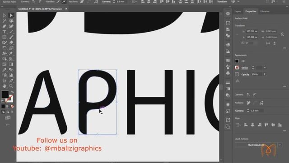The image size is (289, 163).
Task: Set None mode button below fill swatch
Action: 12,106
